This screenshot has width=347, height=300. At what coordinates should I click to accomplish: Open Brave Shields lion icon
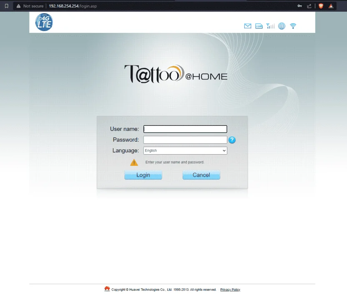[321, 6]
